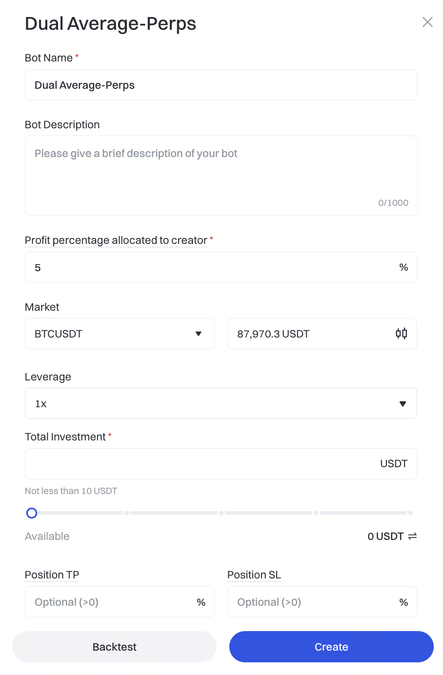Click the investment slider handle
The image size is (443, 675).
(32, 513)
